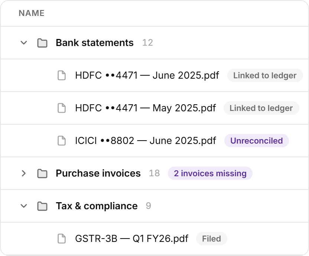Click file icon for HDFC June 2025.pdf
The image size is (309, 256).
click(62, 75)
